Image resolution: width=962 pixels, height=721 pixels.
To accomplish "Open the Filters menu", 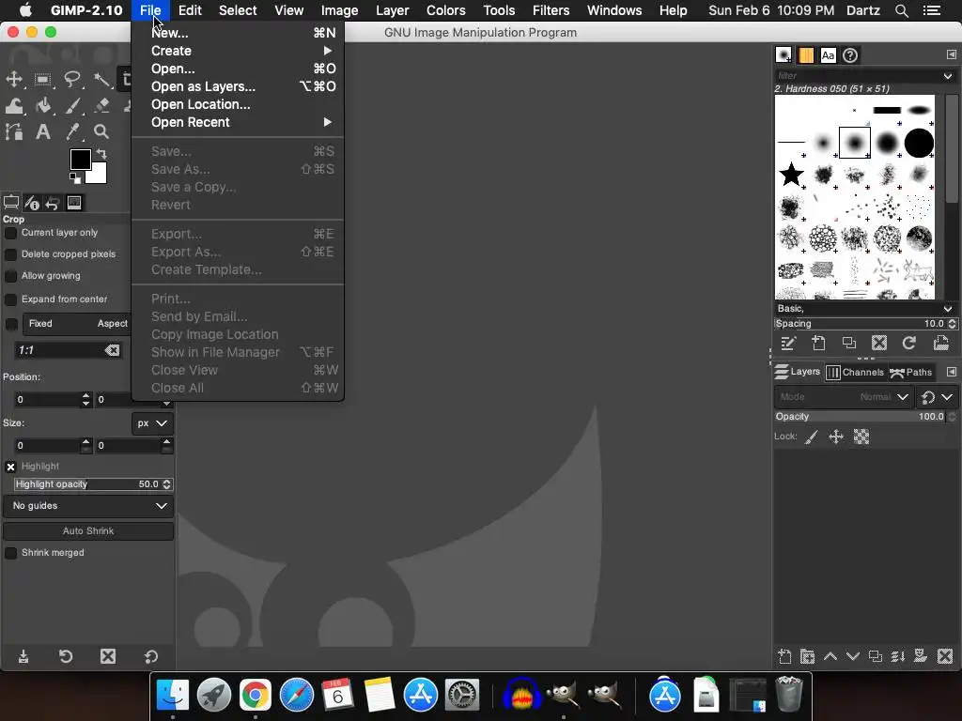I will click(551, 10).
